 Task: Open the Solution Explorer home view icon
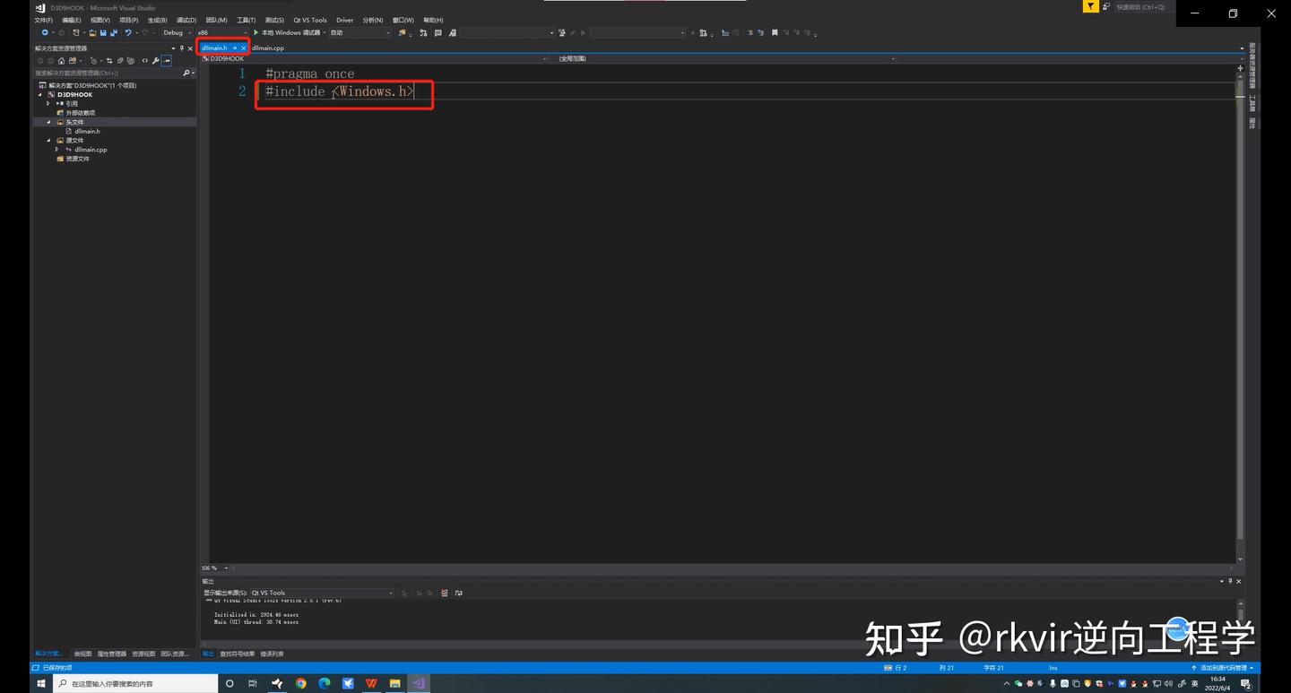tap(61, 60)
